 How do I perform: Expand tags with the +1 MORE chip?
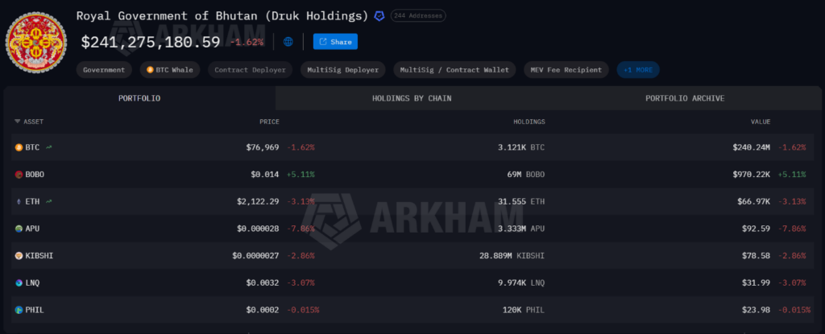point(638,70)
